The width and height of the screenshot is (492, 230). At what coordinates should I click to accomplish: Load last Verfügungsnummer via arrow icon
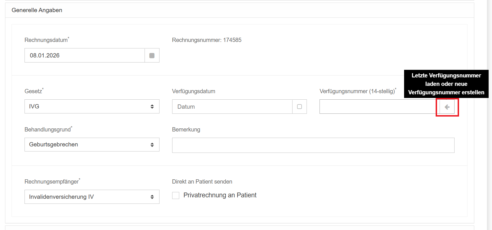click(447, 107)
